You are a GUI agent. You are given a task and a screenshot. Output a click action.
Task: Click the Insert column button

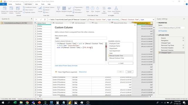pyautogui.click(x=121, y=63)
